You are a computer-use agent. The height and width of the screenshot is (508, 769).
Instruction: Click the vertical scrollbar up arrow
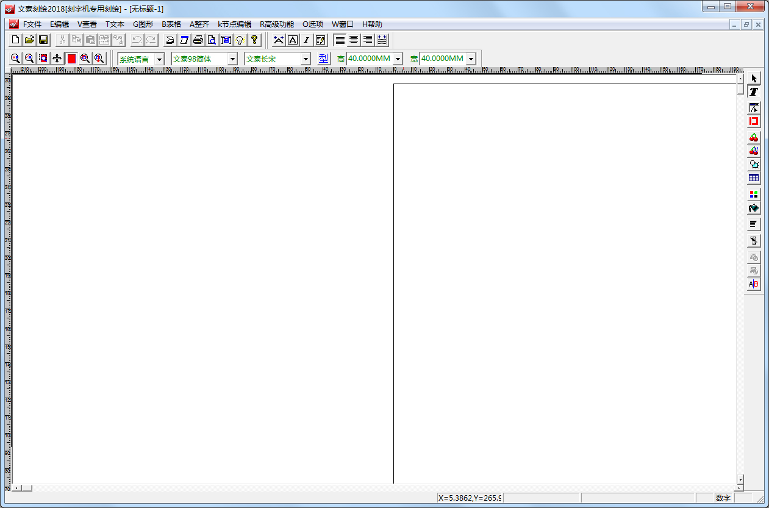click(x=740, y=79)
